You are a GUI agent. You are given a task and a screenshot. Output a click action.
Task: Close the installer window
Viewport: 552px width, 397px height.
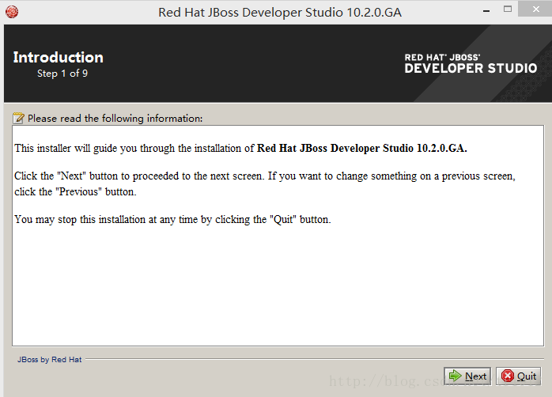click(x=535, y=9)
